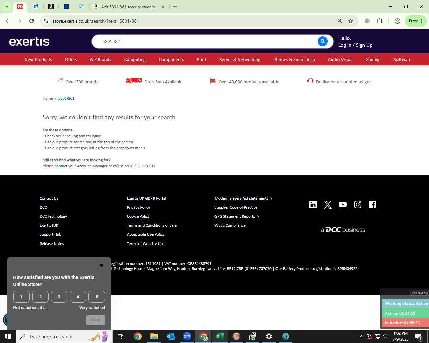Show hidden system tray icons
The height and width of the screenshot is (343, 429).
361,336
